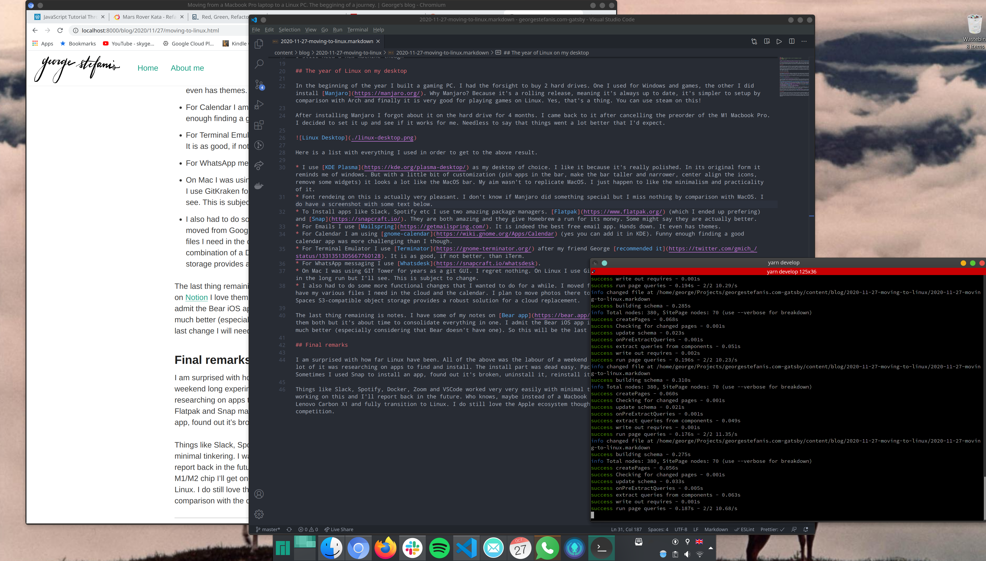The height and width of the screenshot is (561, 986).
Task: Click the Synchronize Changes status bar icon
Action: point(289,529)
